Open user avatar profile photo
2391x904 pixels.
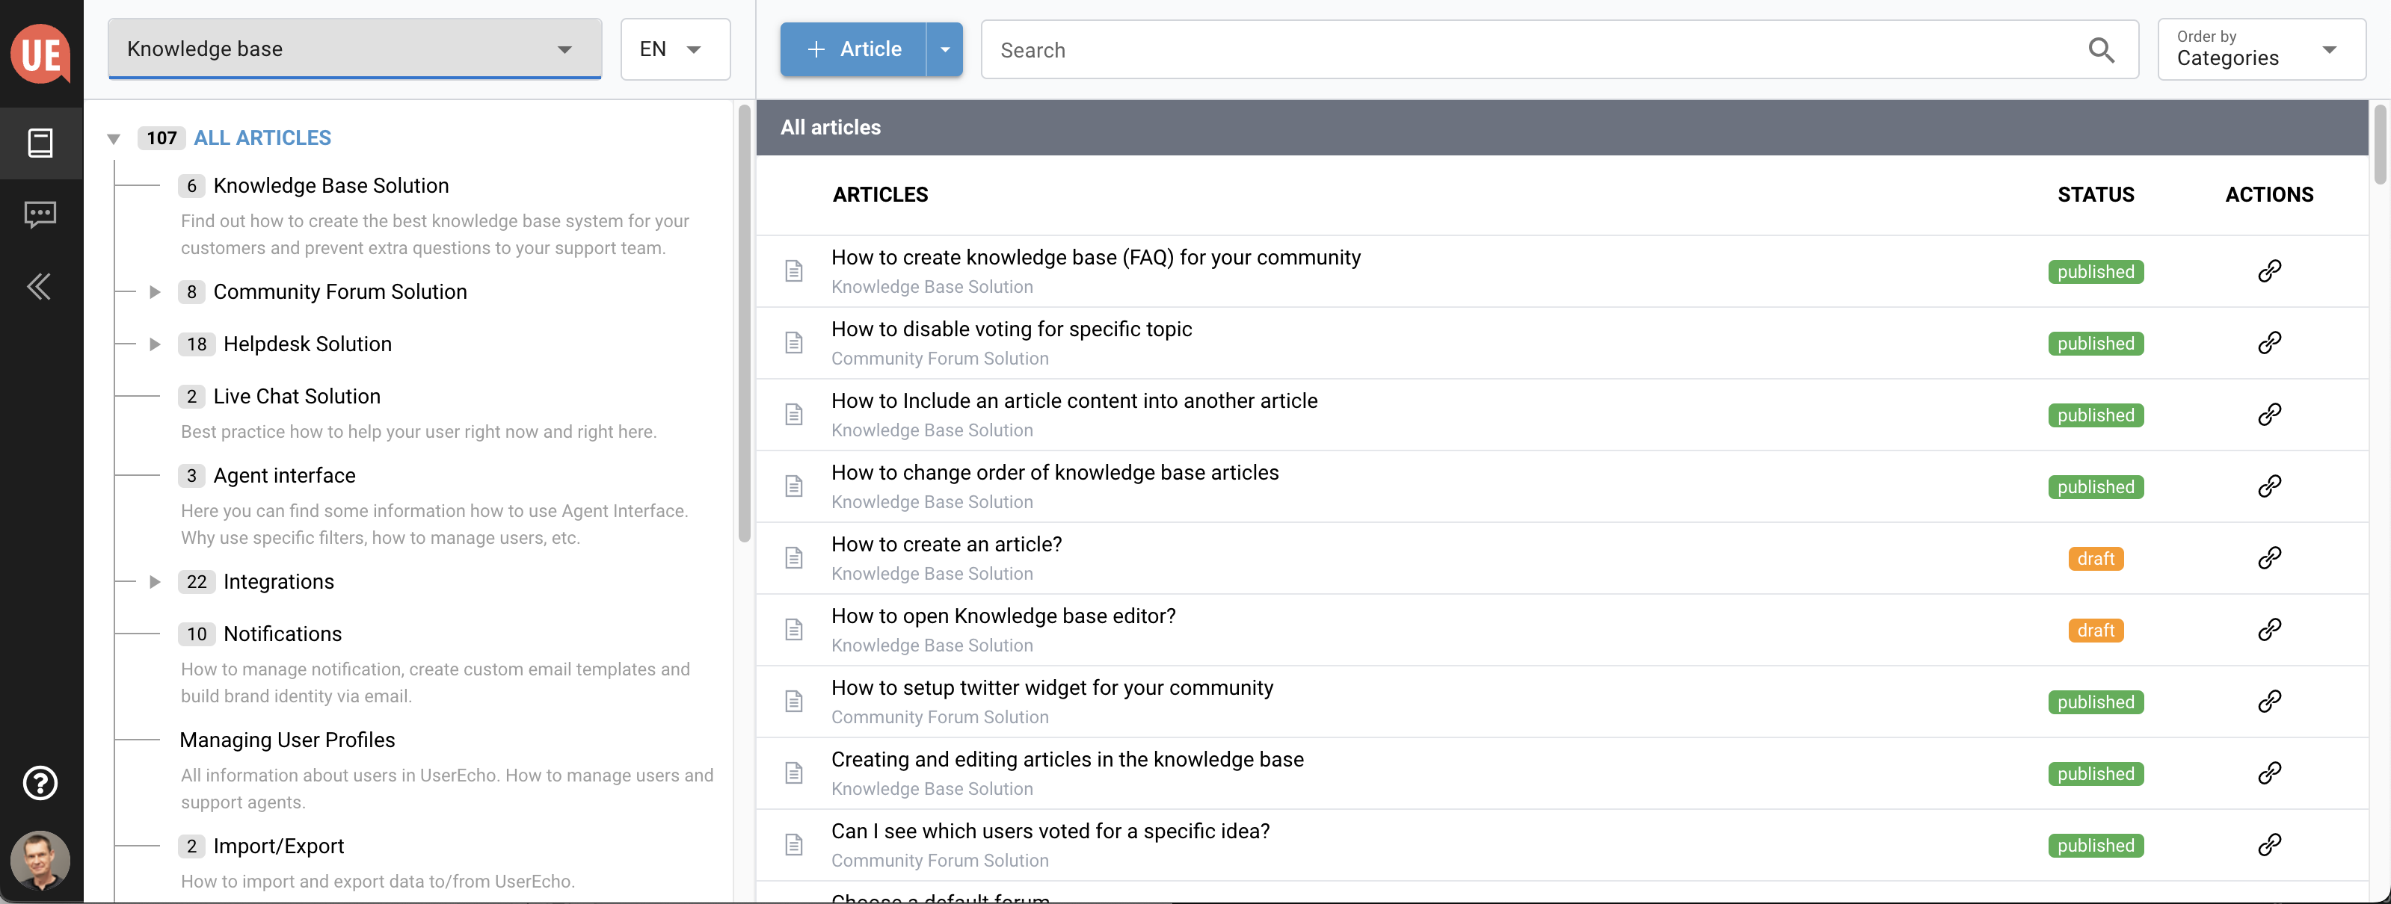[x=40, y=859]
